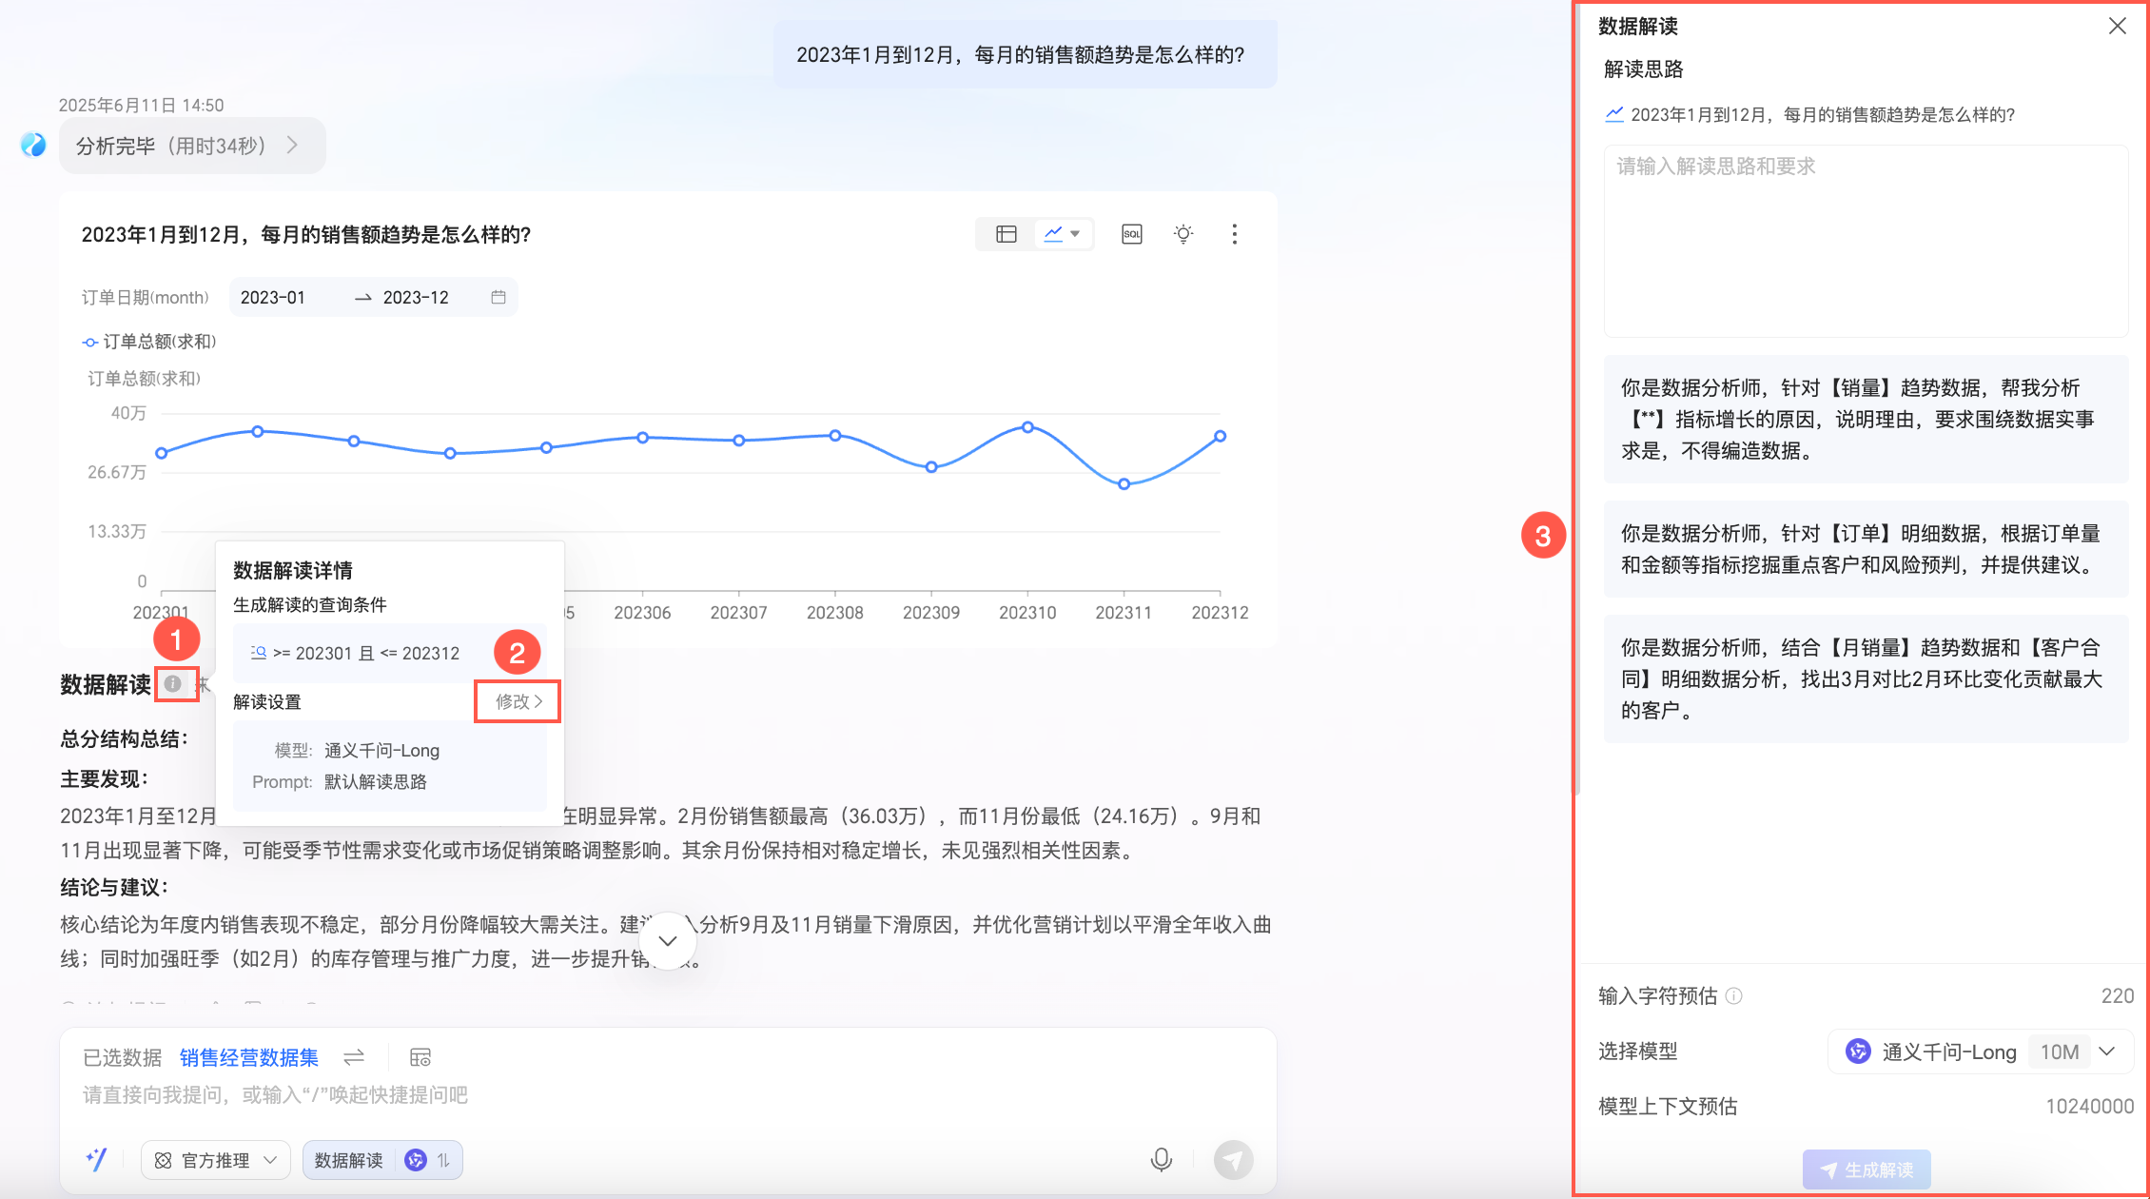This screenshot has width=2150, height=1199.
Task: Click the 解读思路 text input area
Action: point(1865,241)
